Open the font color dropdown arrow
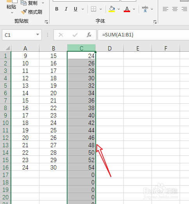Screen dimensions: 189x204 tap(134, 9)
